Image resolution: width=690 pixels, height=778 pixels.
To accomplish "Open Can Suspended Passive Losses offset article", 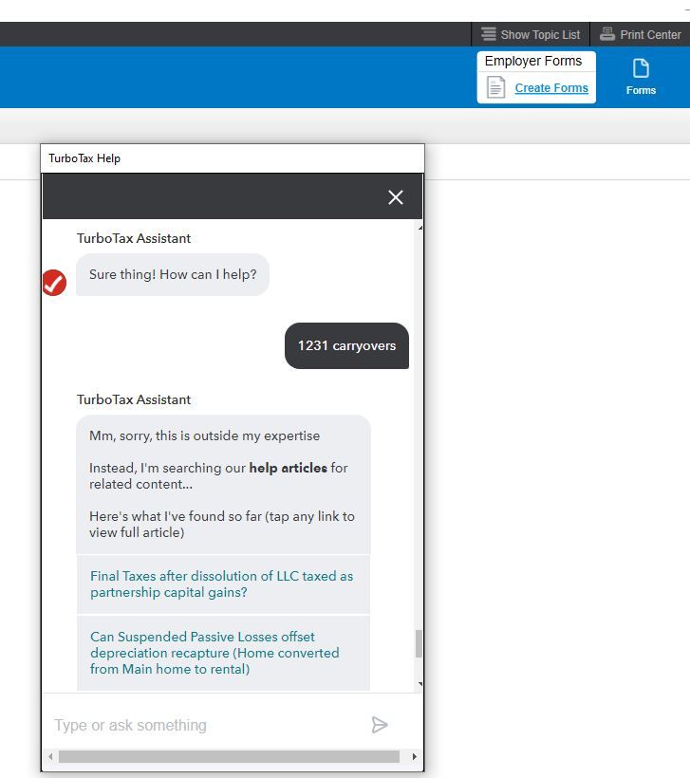I will point(223,653).
